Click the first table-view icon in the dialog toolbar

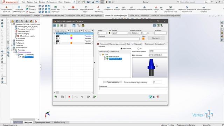click(x=55, y=26)
